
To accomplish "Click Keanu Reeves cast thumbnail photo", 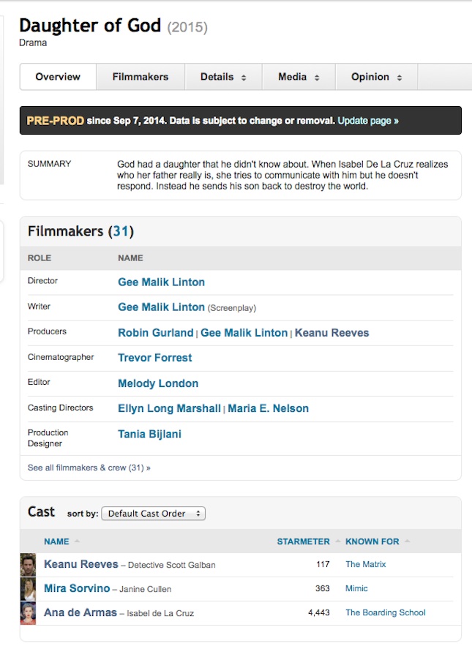I will click(28, 564).
